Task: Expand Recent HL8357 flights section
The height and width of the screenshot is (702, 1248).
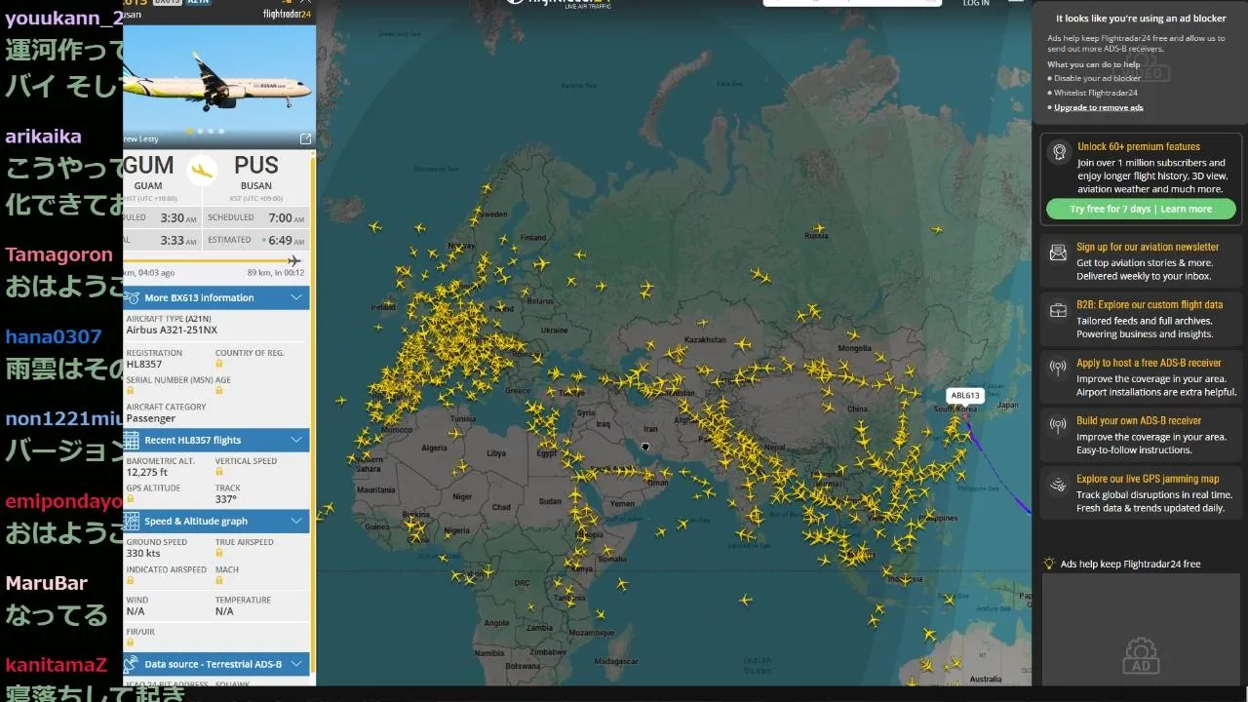Action: click(216, 440)
